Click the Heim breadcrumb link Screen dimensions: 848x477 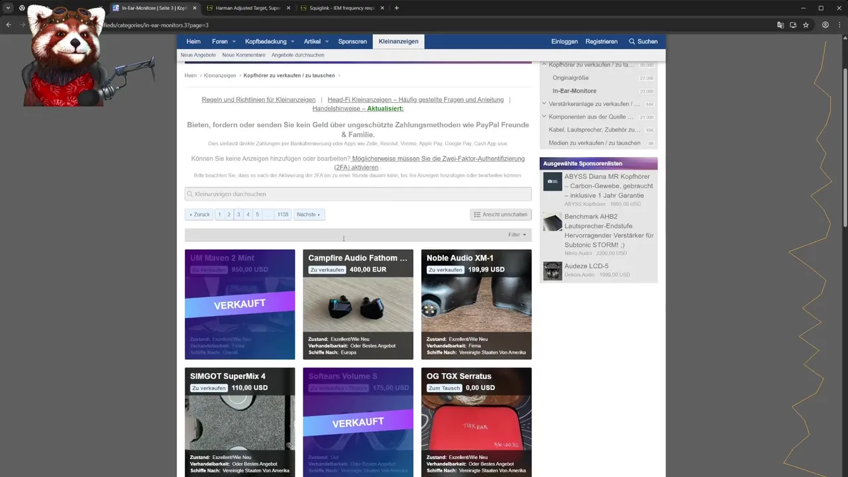190,76
